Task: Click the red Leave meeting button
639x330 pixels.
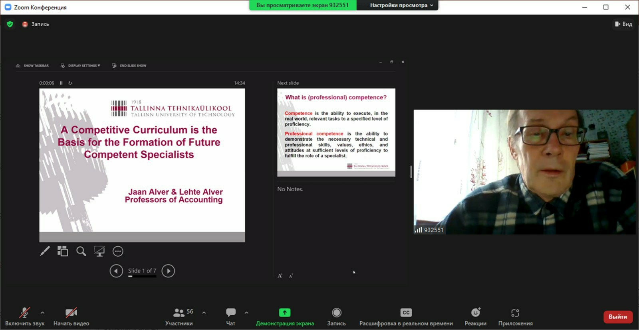Action: [617, 317]
